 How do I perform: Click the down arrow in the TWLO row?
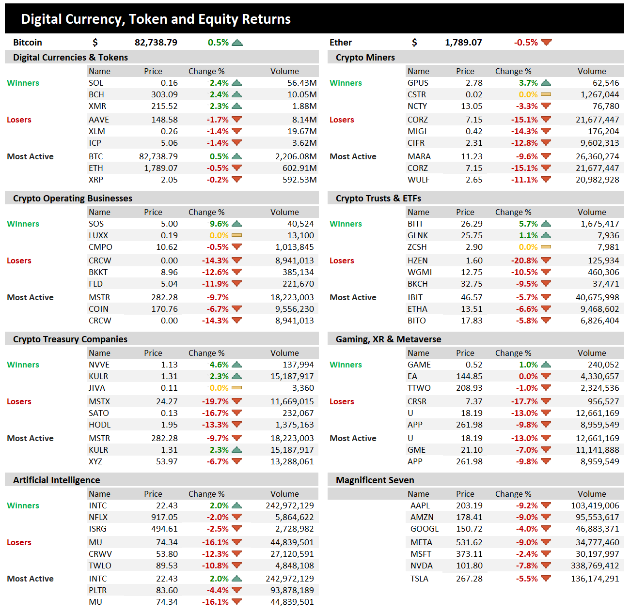point(236,565)
